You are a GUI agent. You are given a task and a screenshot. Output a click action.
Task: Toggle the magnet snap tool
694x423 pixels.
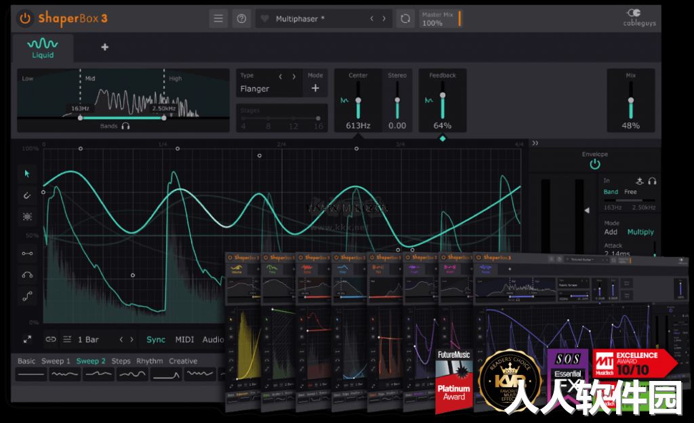point(27,195)
